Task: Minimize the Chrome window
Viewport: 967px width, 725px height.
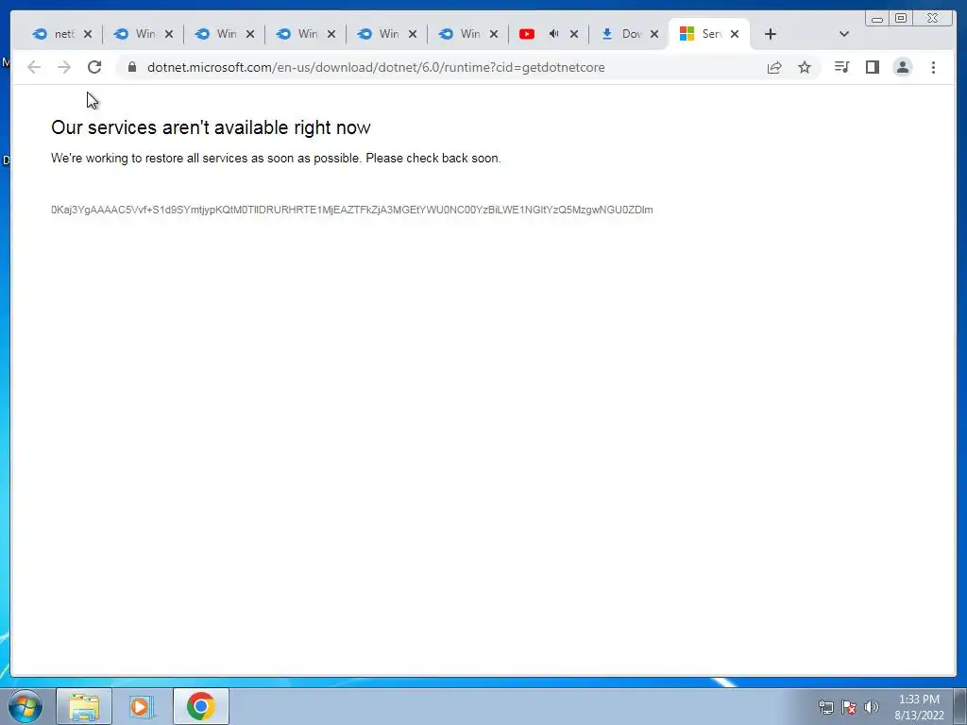Action: [x=877, y=19]
